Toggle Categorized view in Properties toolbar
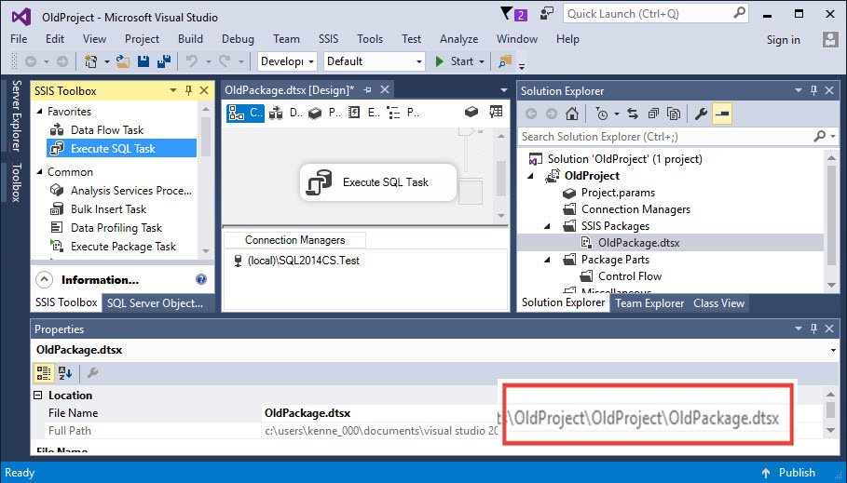Image resolution: width=847 pixels, height=483 pixels. [x=43, y=373]
